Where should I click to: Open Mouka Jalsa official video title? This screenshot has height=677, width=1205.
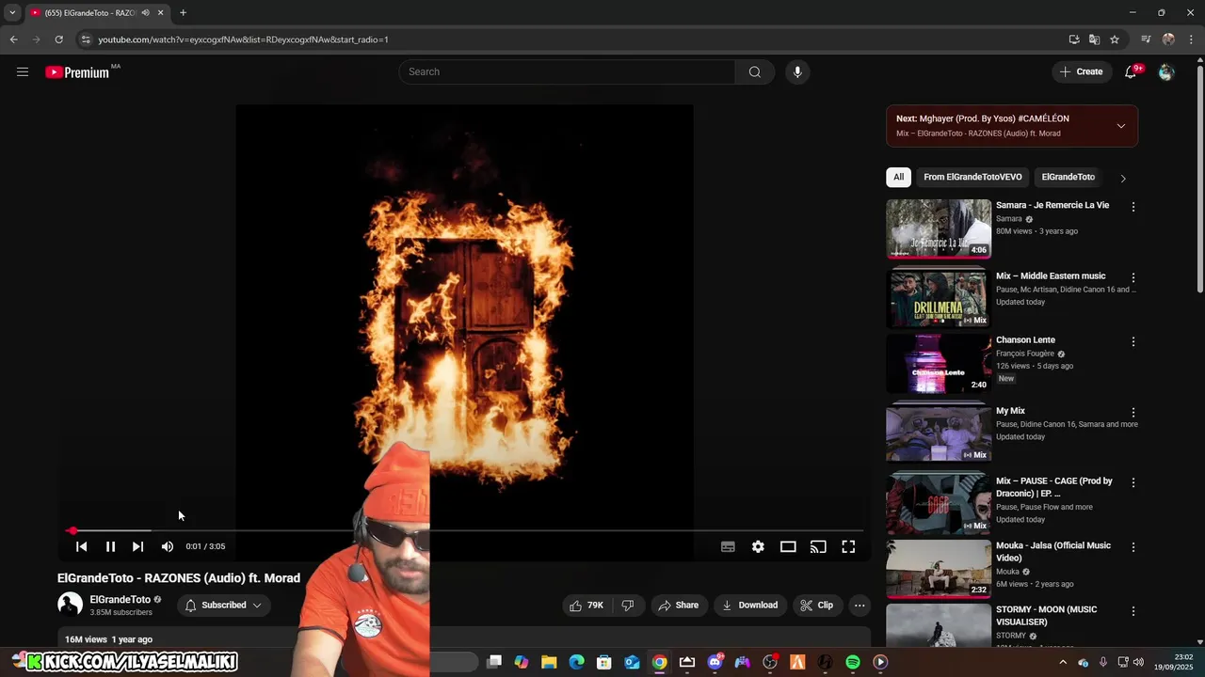(x=1053, y=552)
